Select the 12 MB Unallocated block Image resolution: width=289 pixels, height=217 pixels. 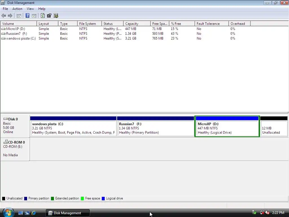coord(274,126)
